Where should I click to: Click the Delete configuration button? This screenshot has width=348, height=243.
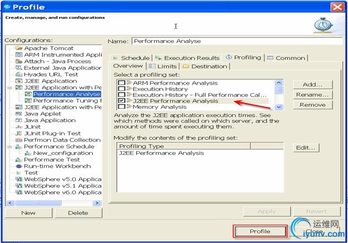point(78,213)
